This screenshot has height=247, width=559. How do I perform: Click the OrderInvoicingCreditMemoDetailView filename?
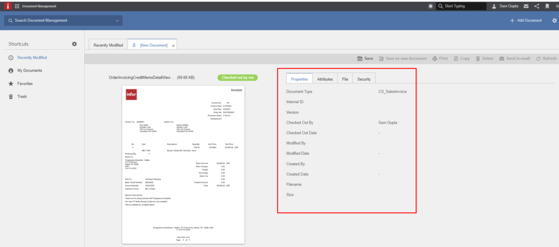click(141, 77)
